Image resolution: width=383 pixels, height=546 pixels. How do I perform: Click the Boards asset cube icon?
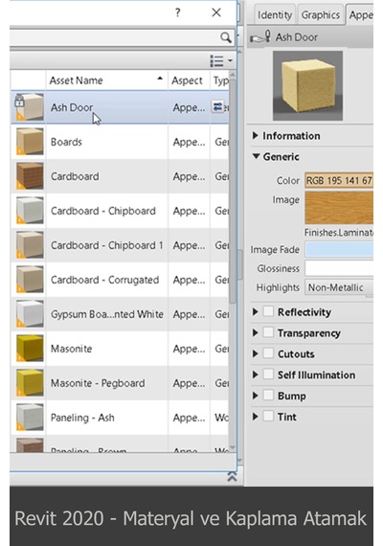tap(30, 142)
